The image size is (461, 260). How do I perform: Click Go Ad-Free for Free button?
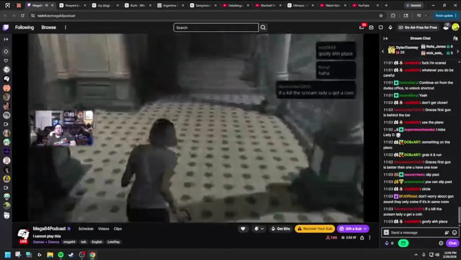418,27
